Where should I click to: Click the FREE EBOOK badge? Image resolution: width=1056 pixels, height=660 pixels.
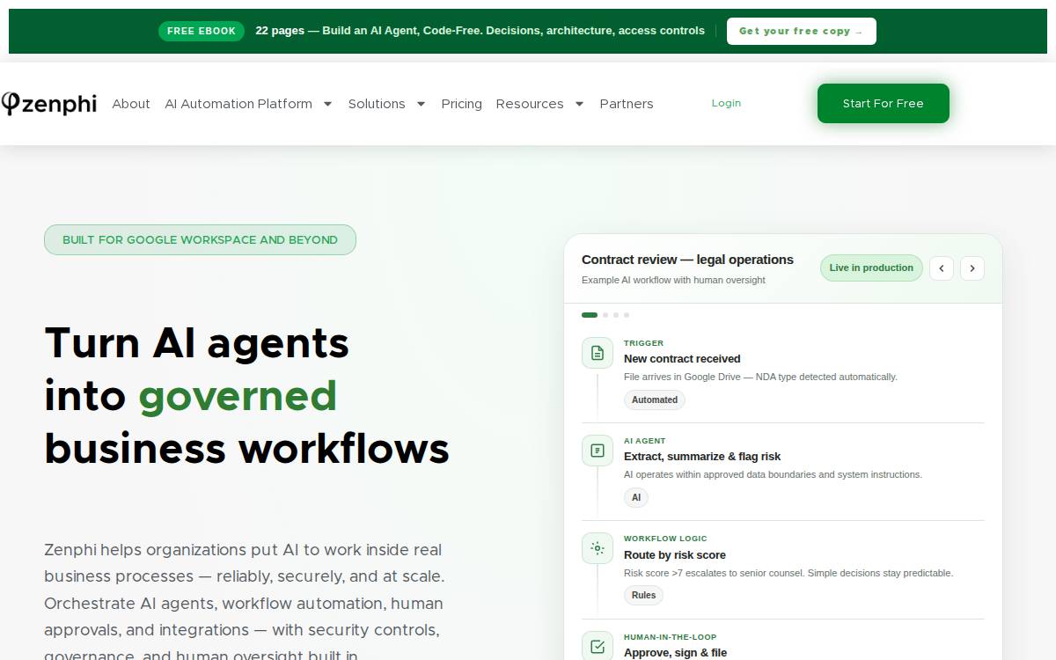[202, 31]
